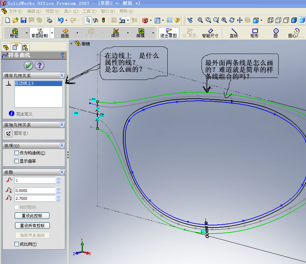Image resolution: width=306 pixels, height=264 pixels.
Task: Select the Line (直线) sketch tool
Action: (x=234, y=33)
